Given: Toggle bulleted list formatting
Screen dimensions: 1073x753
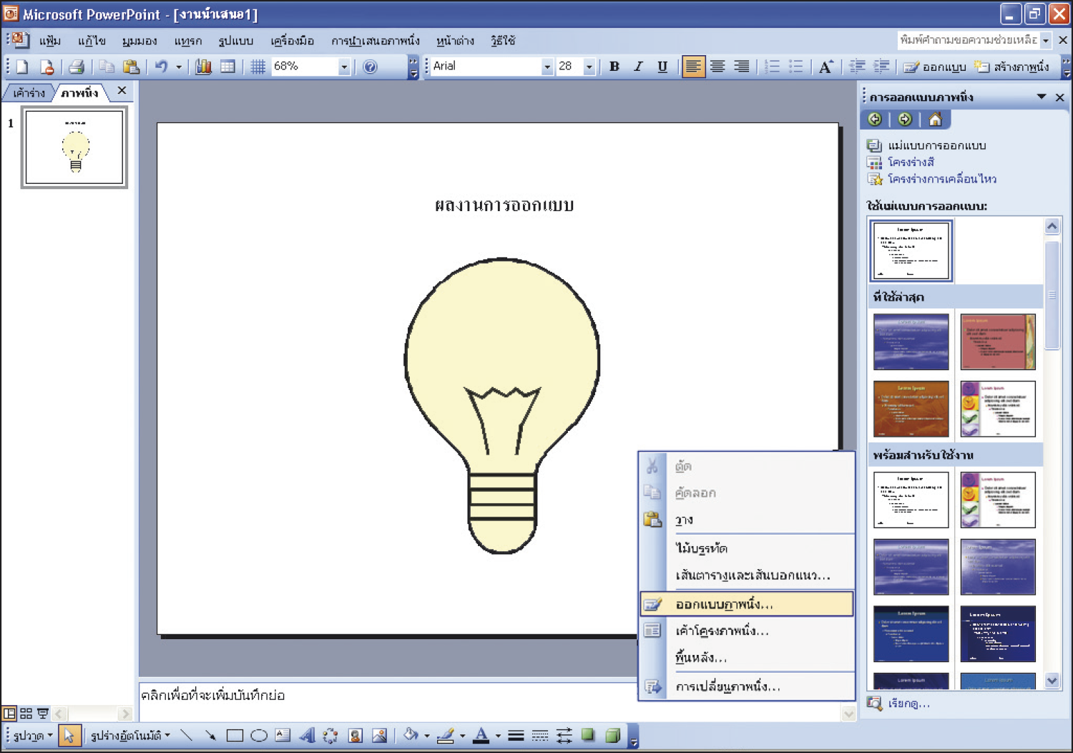Looking at the screenshot, I should point(796,67).
